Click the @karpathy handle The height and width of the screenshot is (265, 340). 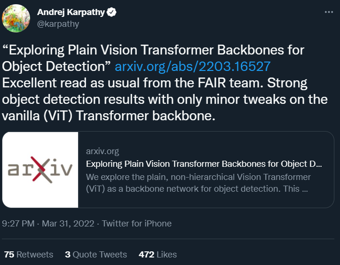[x=58, y=23]
